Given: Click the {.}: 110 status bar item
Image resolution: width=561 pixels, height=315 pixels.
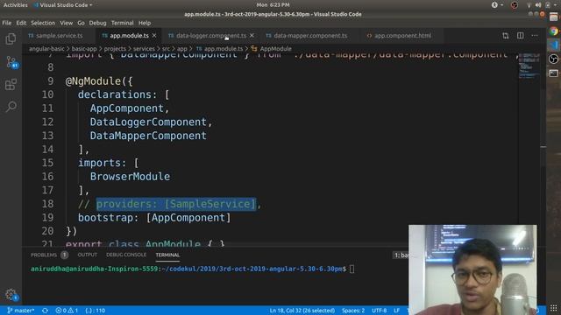Looking at the screenshot, I should click(x=96, y=311).
